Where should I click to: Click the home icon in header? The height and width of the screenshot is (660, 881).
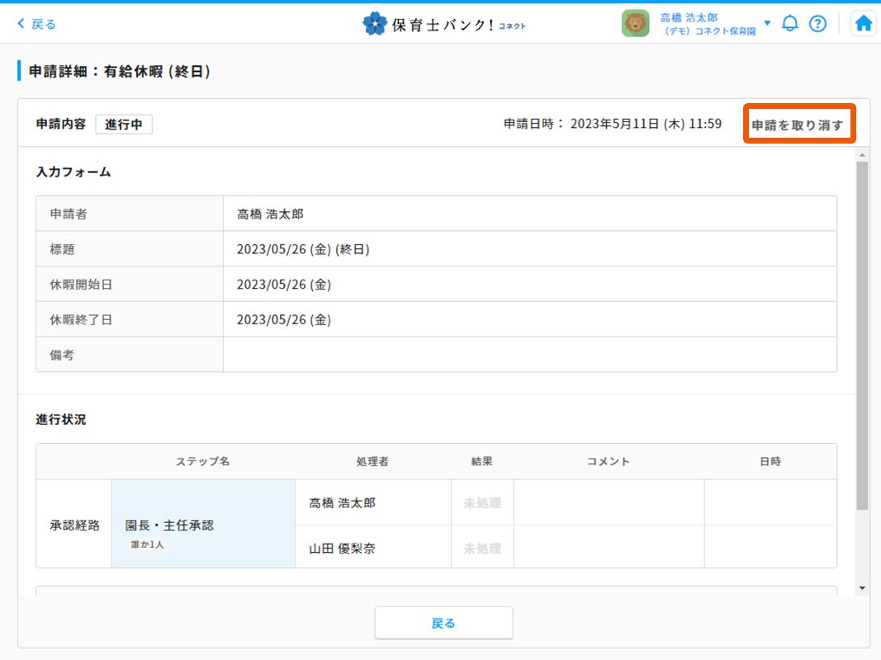pos(864,24)
